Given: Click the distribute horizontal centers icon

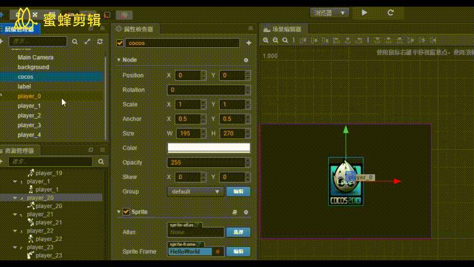Looking at the screenshot, I should tap(422, 40).
